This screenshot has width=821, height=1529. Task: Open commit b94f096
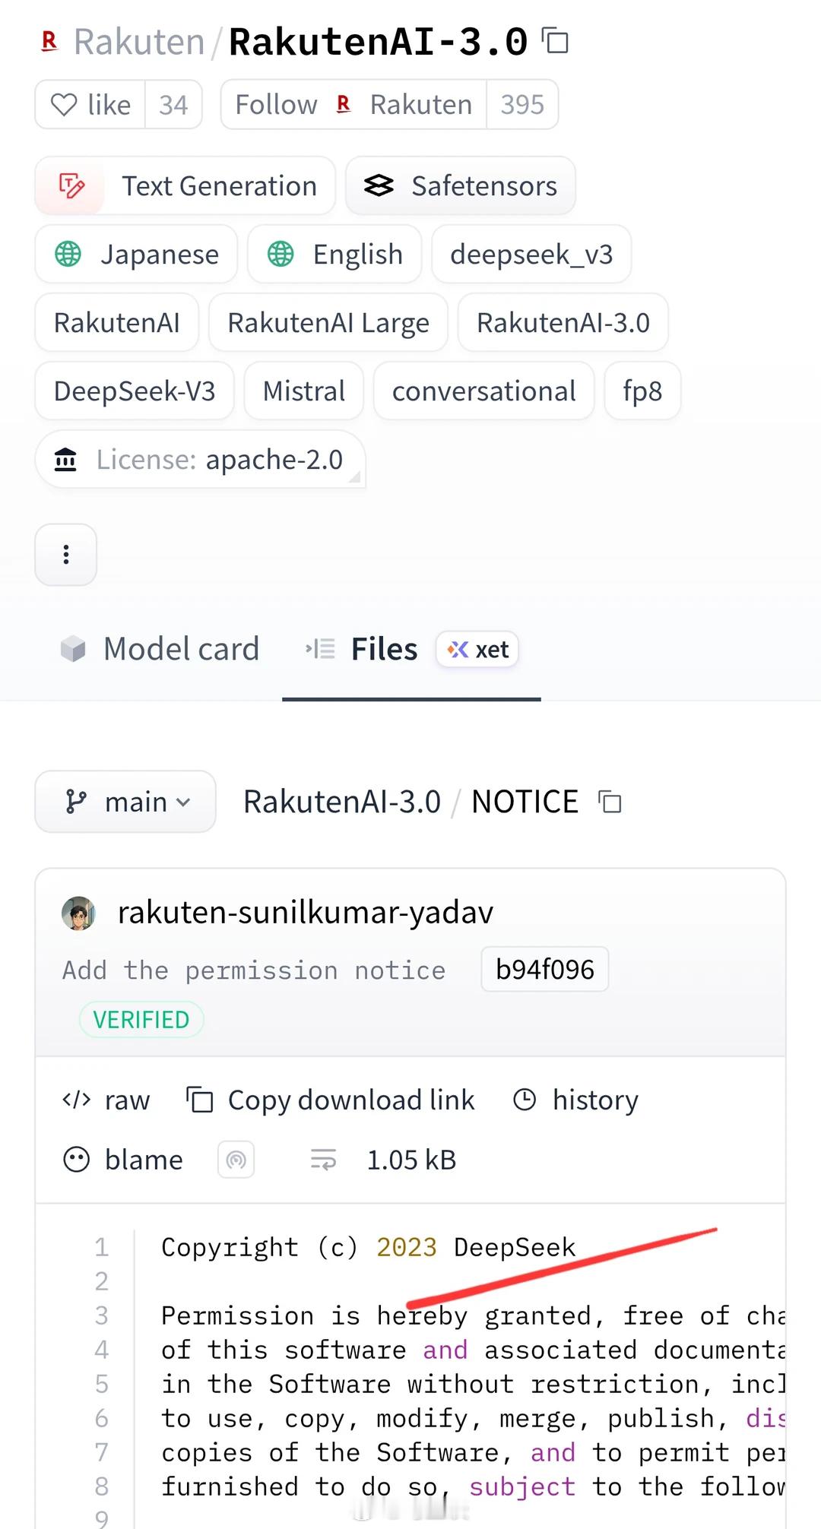544,970
